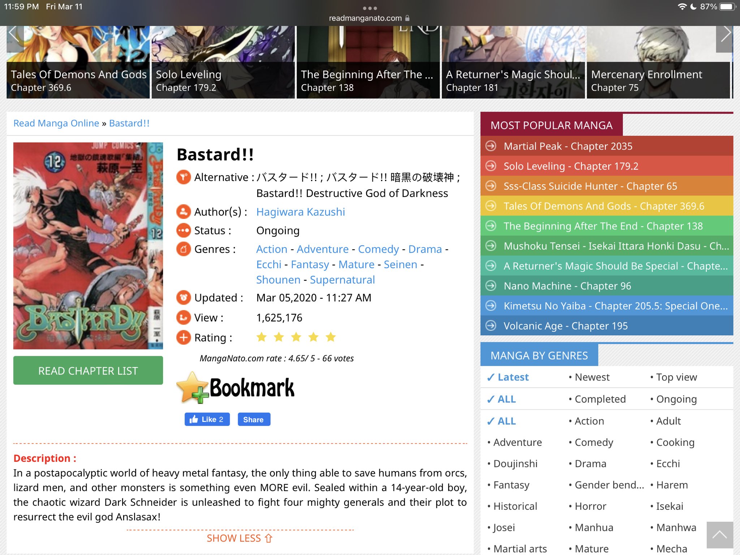The image size is (740, 555).
Task: Click the Facebook Like button
Action: click(207, 420)
